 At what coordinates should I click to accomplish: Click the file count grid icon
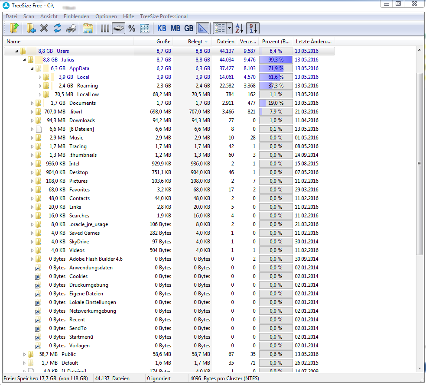(145, 28)
